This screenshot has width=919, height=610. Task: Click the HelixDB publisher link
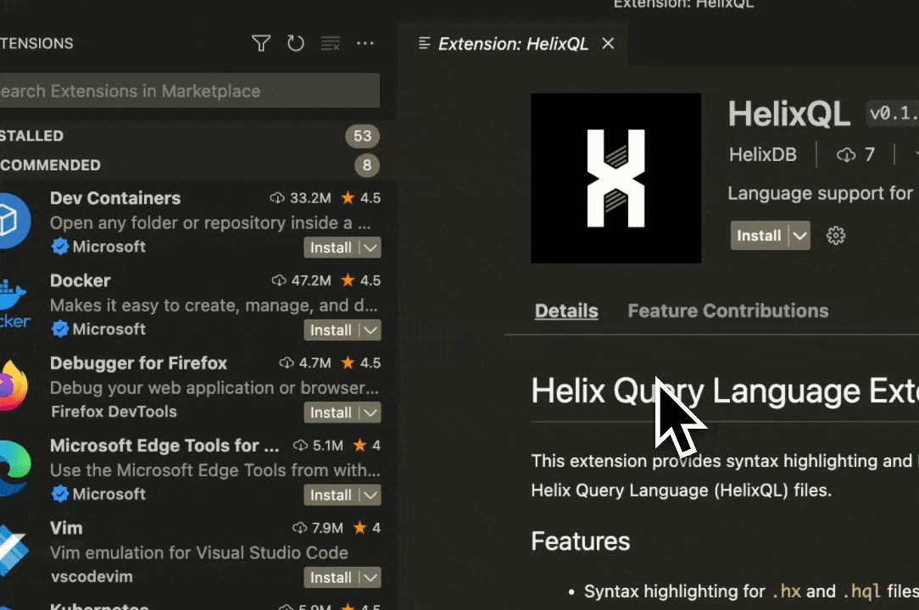tap(762, 155)
